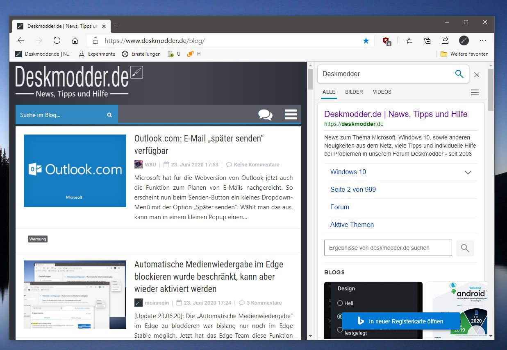Screen dimensions: 507x350
Task: Open the Experimente bookmark
Action: click(x=97, y=54)
